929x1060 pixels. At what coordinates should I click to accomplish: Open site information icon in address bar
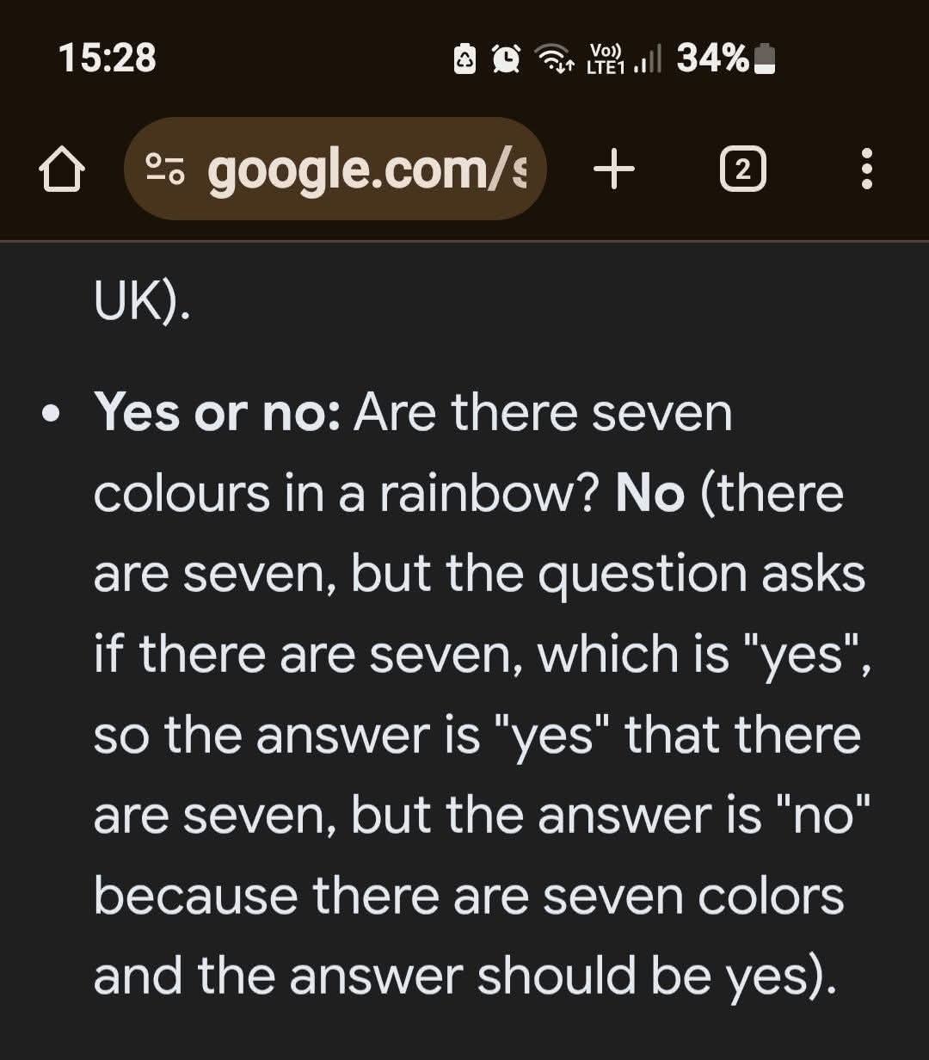pyautogui.click(x=164, y=169)
